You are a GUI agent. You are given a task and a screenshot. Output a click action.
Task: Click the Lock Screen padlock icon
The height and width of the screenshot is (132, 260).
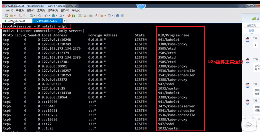[85, 16]
